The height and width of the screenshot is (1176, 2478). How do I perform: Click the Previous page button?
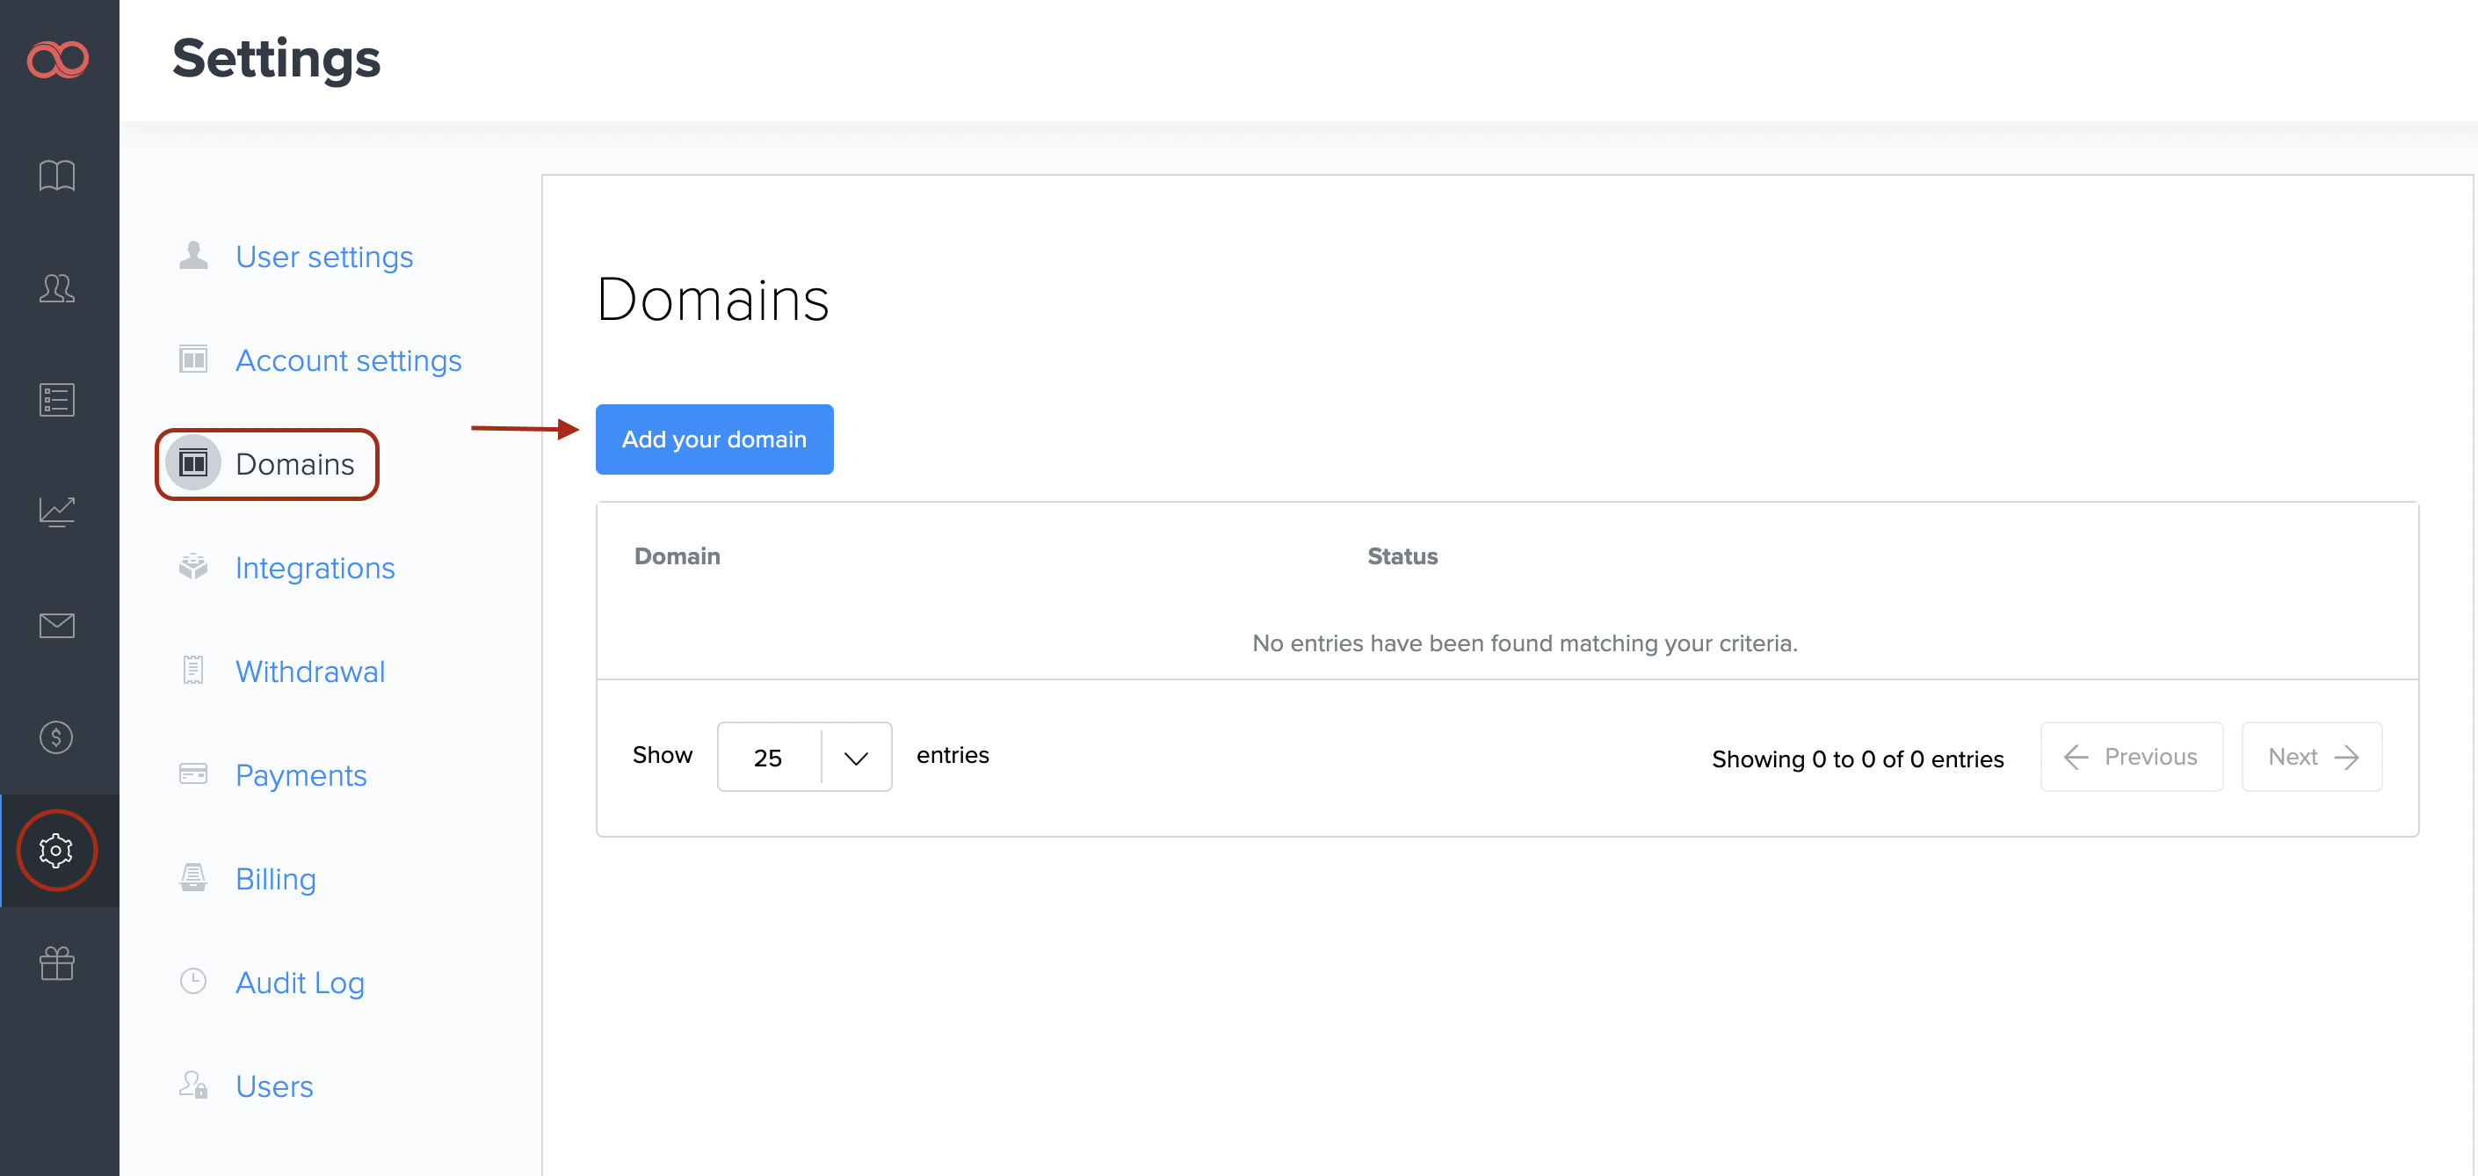coord(2131,758)
